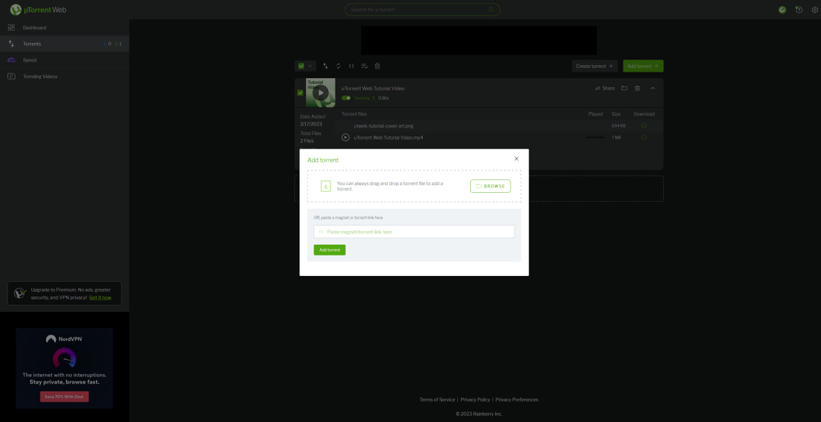Click the Torrents up-down arrows icon

(x=11, y=44)
